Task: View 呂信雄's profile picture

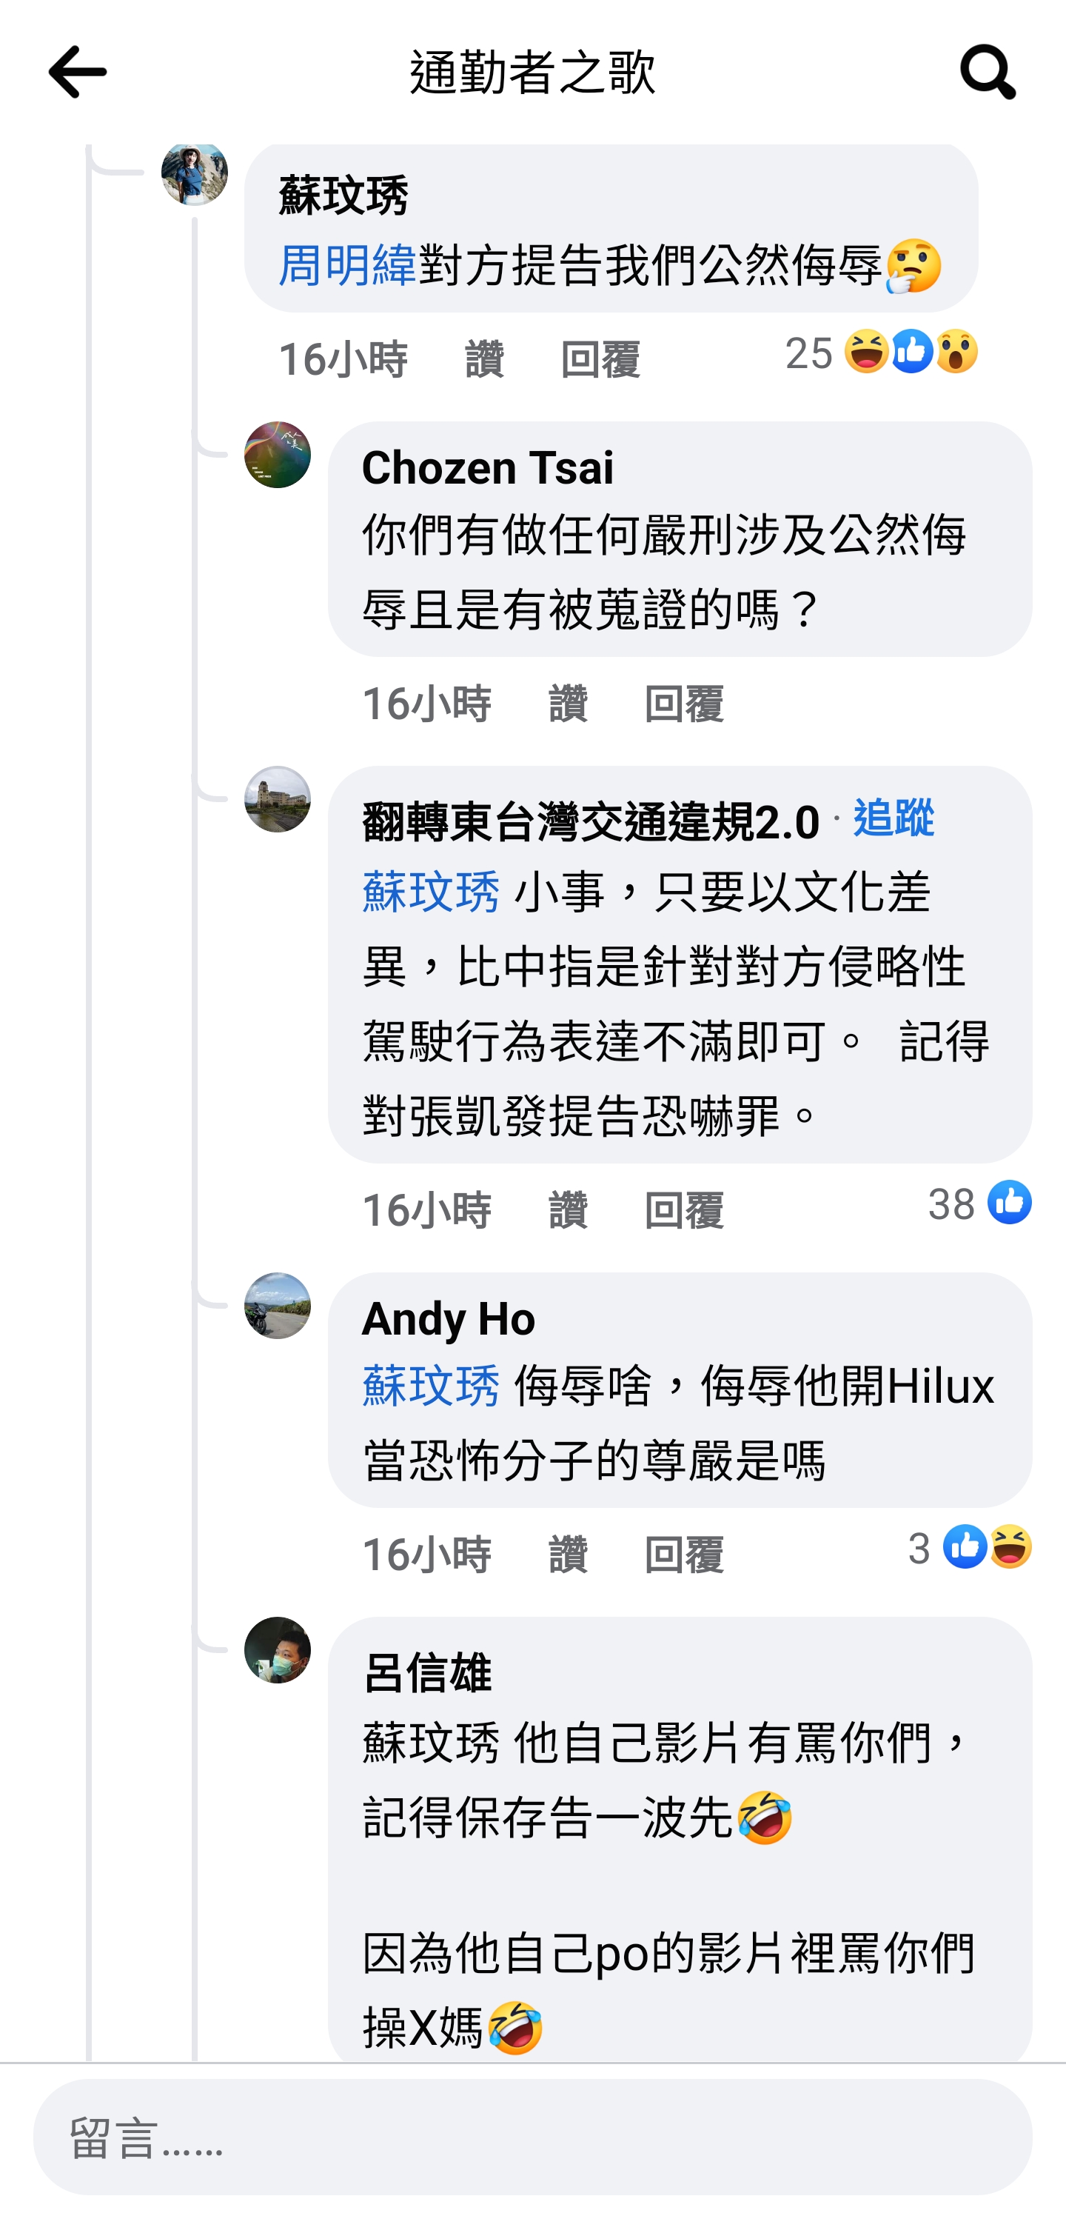Action: [278, 1650]
